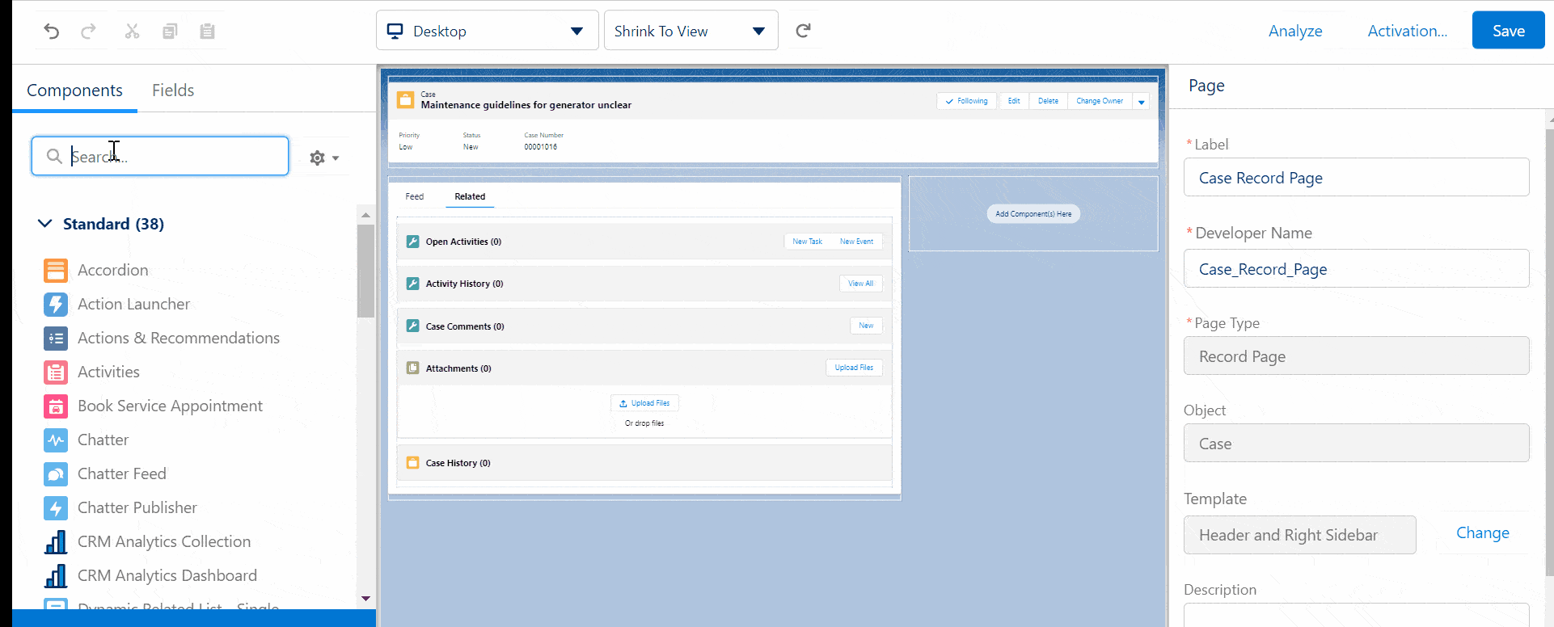Open the Shrink To View zoom dropdown
This screenshot has width=1554, height=627.
pyautogui.click(x=690, y=31)
